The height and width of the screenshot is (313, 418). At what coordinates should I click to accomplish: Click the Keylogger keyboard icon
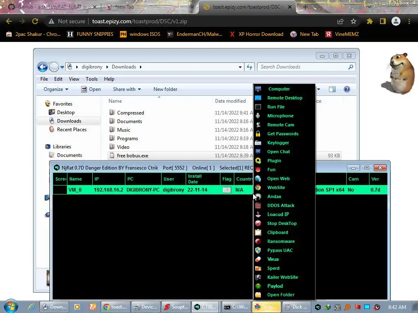click(x=258, y=143)
